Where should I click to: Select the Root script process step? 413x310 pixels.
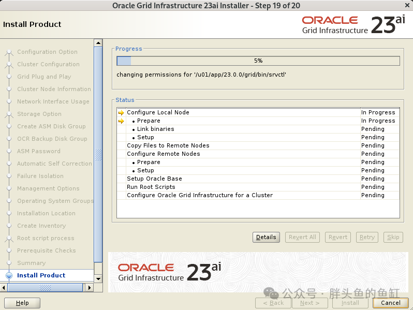coord(46,238)
